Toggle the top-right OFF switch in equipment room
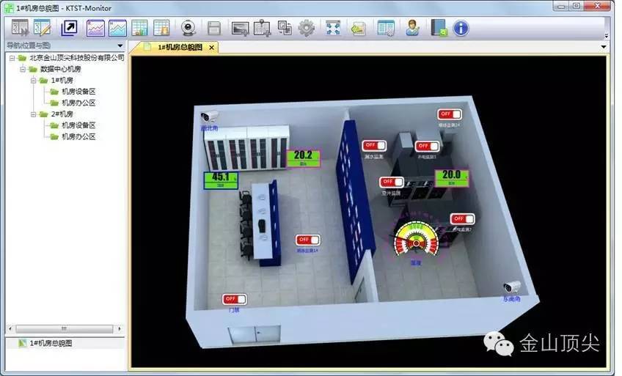The width and height of the screenshot is (622, 376). pyautogui.click(x=449, y=114)
